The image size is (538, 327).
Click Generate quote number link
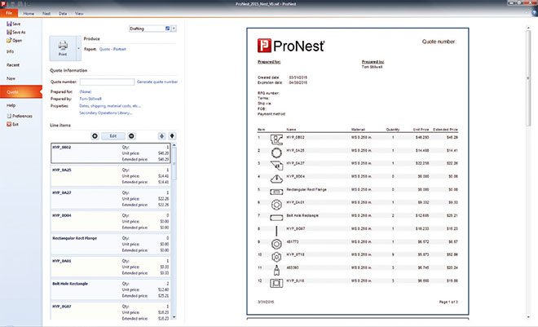[x=157, y=82]
